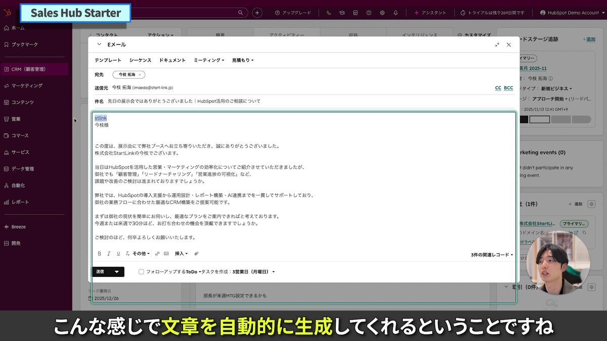Collapse the email window with the shrink icon

(x=497, y=44)
